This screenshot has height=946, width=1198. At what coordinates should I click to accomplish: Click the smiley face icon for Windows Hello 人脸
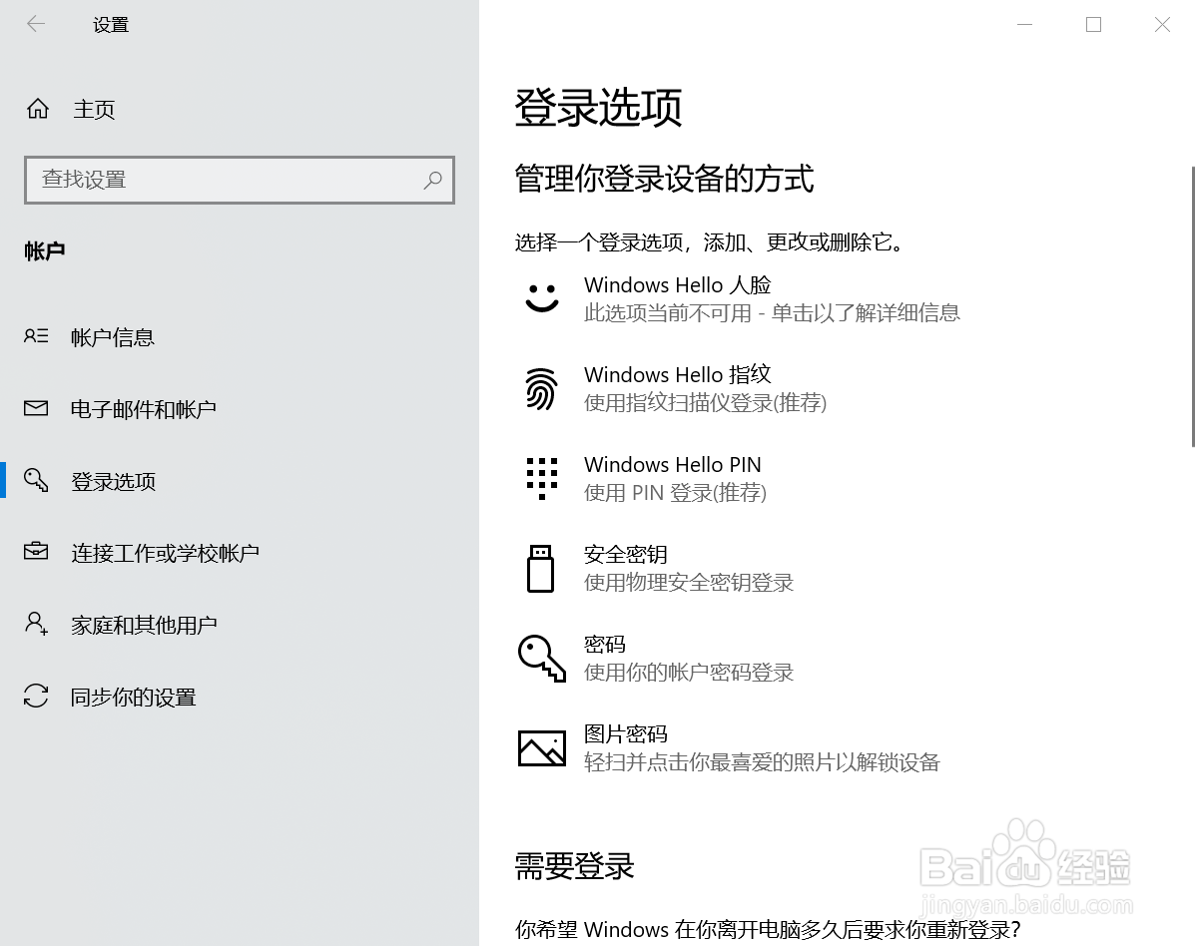pos(542,297)
